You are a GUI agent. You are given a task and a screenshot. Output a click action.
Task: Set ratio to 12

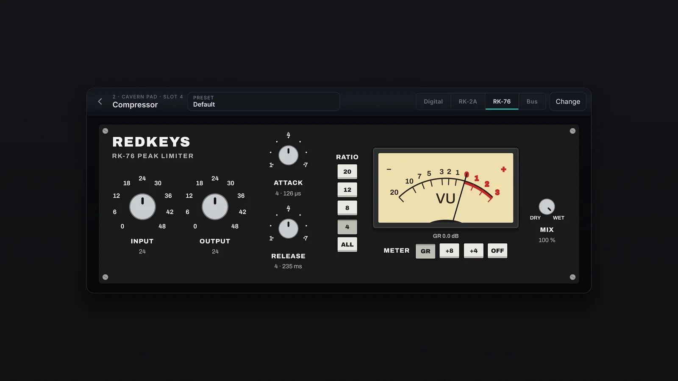point(347,190)
